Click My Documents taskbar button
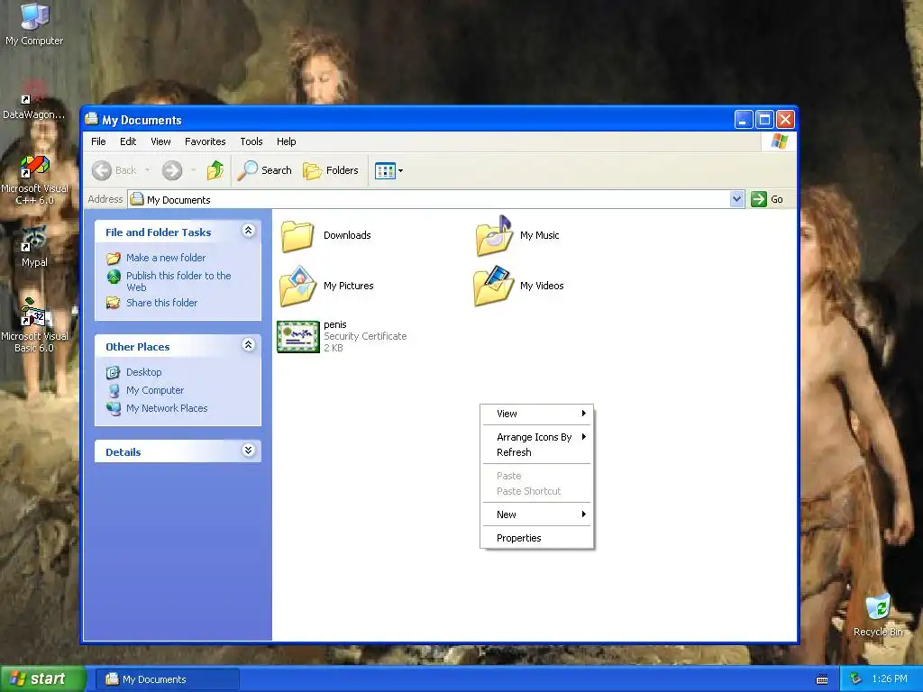Image resolution: width=923 pixels, height=692 pixels. [167, 679]
